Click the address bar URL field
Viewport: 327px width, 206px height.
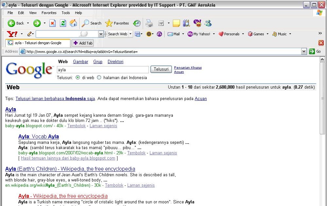[x=161, y=51]
